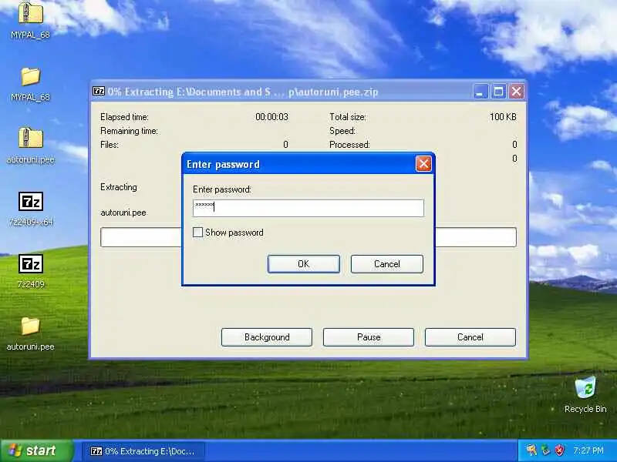The width and height of the screenshot is (617, 462).
Task: Select the autoruni.pee zipped archive icon
Action: click(30, 138)
